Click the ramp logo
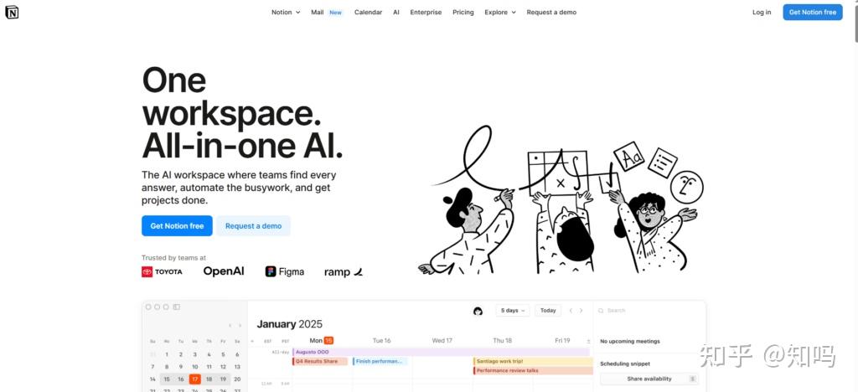 343,271
